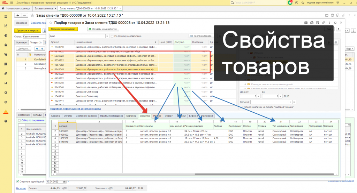Image resolution: width=357 pixels, height=193 pixels.
Task: Open favorites star in title bar
Action: click(303, 3)
